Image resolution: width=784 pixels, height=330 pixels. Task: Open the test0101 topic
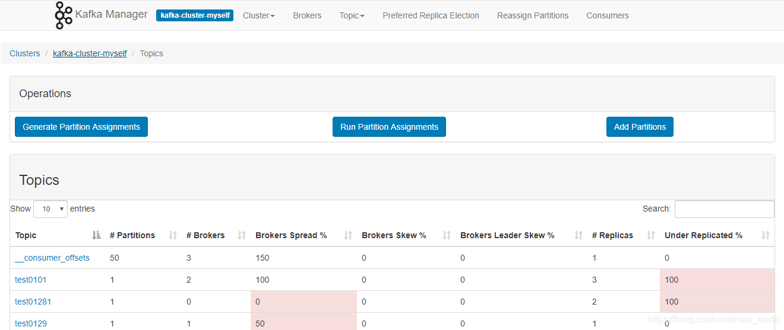coord(31,280)
